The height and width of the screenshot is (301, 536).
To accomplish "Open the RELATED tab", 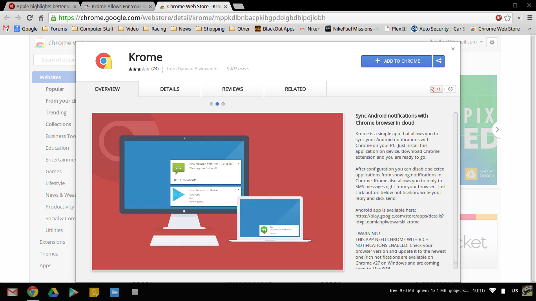I will coord(295,89).
